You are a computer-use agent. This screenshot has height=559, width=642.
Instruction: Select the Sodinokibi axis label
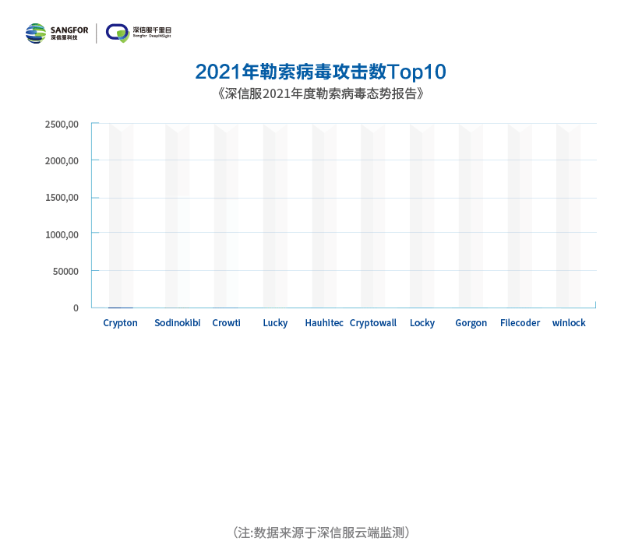click(178, 323)
